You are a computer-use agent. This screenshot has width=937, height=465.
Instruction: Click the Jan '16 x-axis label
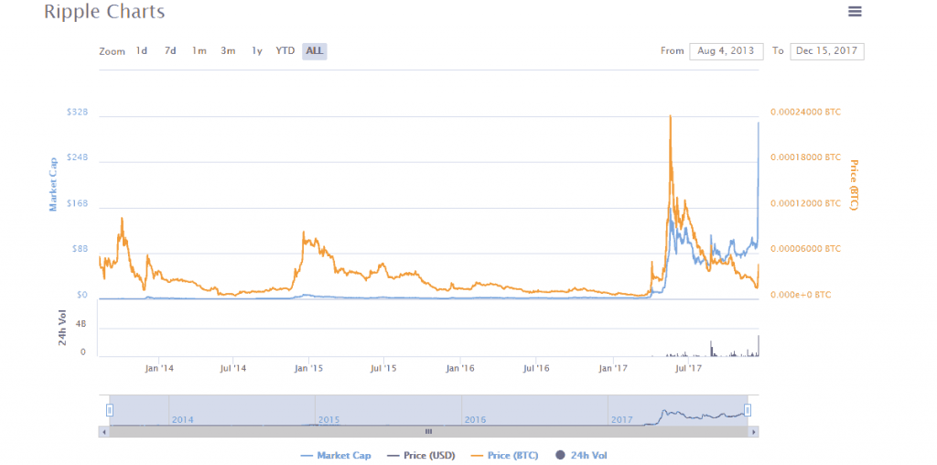click(x=460, y=368)
